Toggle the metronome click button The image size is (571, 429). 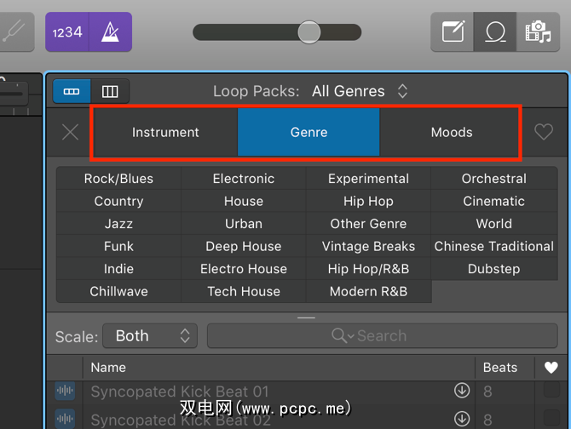tap(111, 32)
